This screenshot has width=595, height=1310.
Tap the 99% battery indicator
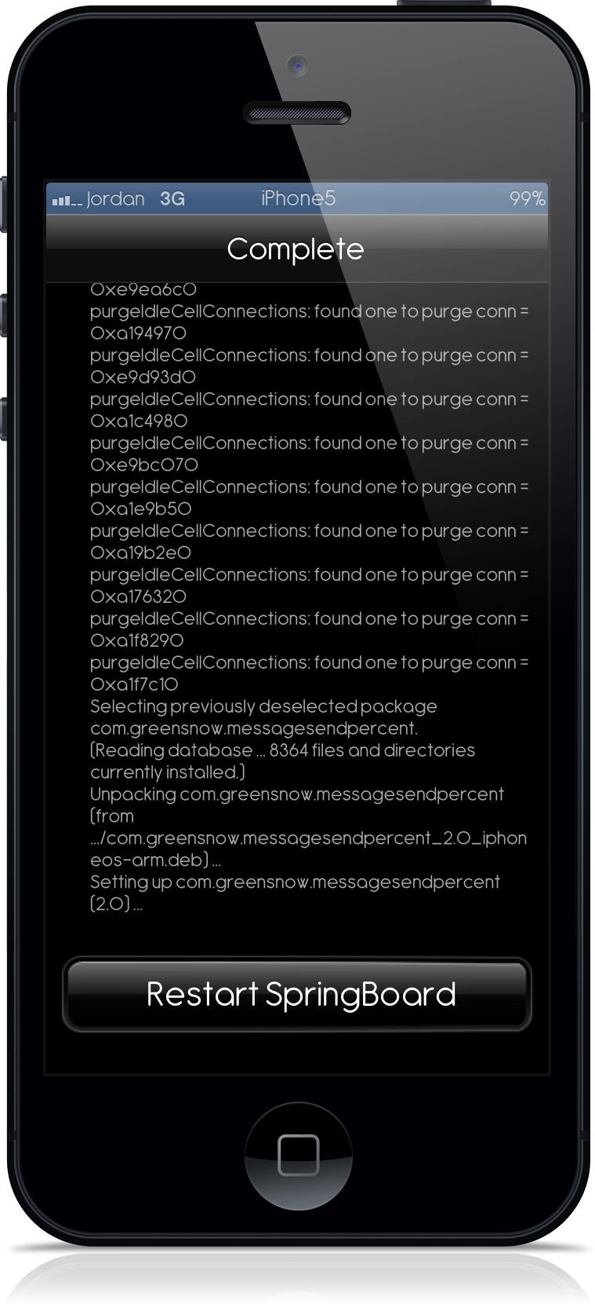527,199
